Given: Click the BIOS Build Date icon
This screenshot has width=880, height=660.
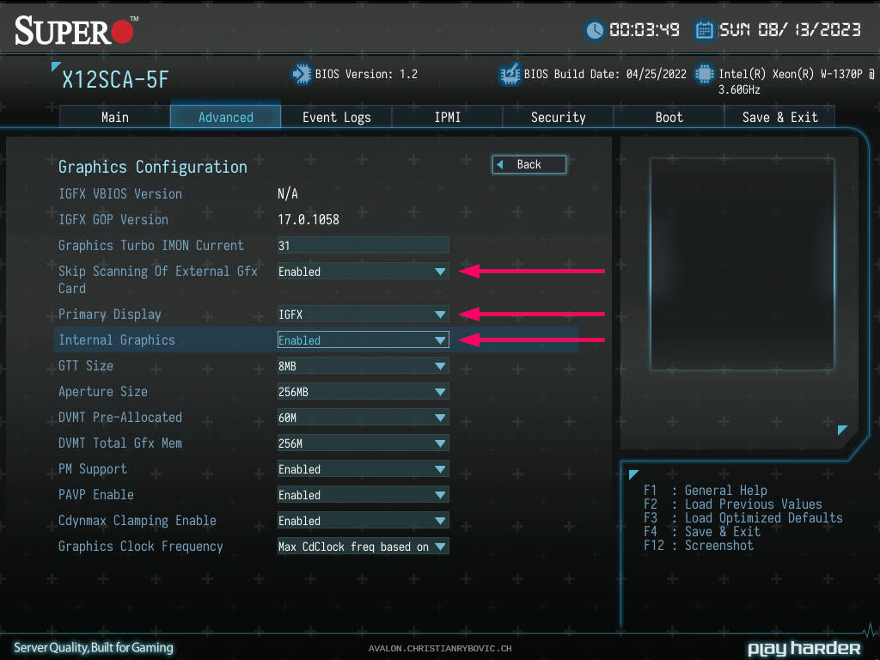Looking at the screenshot, I should click(510, 75).
